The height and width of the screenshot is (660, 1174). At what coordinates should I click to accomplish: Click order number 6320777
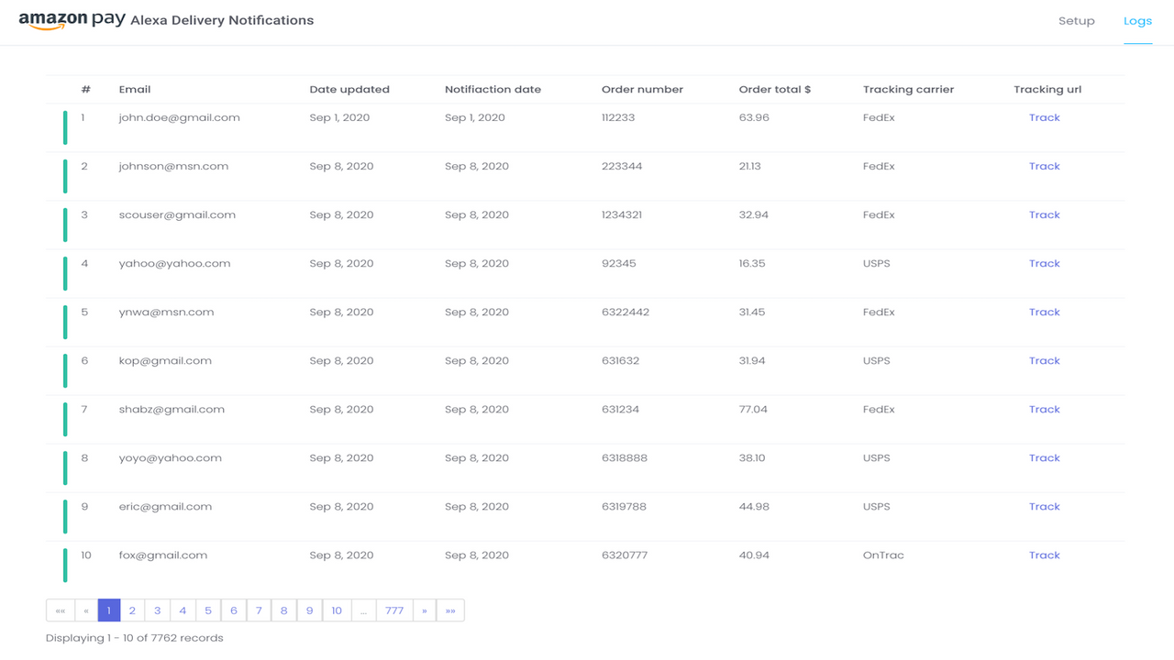coord(625,555)
